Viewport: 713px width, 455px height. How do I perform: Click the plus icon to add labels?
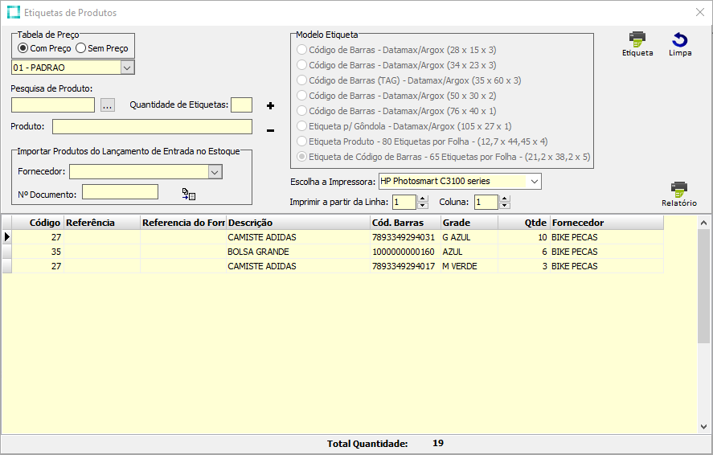(x=270, y=105)
